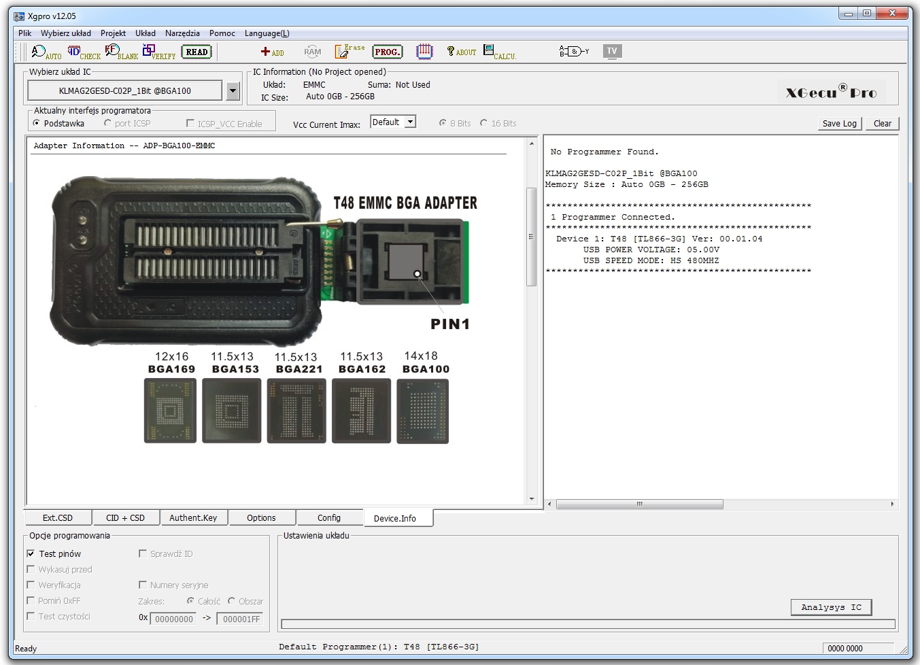Click the bottom progress bar
The width and height of the screenshot is (920, 665).
pyautogui.click(x=588, y=624)
